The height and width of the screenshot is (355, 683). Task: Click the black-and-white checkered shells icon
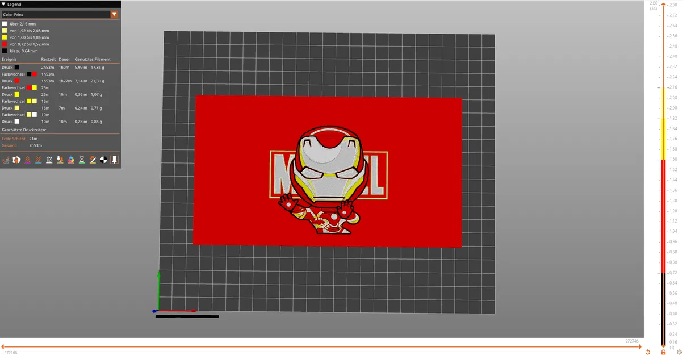pos(103,160)
